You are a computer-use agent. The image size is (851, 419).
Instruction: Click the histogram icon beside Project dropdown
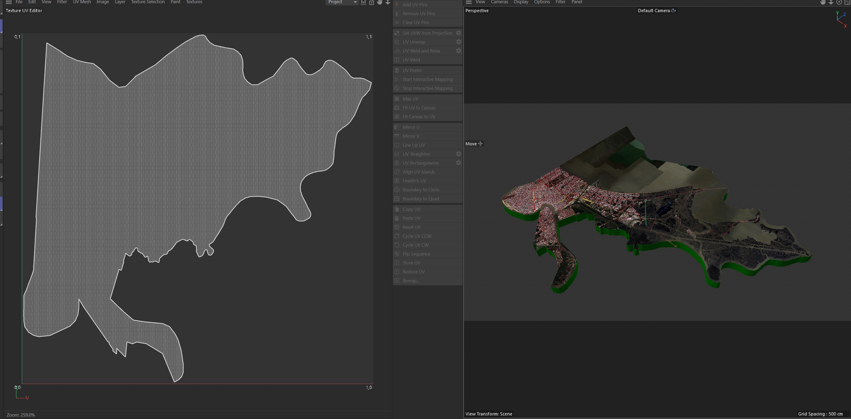tap(363, 2)
